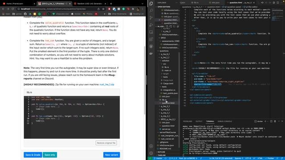Viewport: 285px width, 160px height.
Task: Open the Source Control view in activity bar
Action: click(151, 18)
